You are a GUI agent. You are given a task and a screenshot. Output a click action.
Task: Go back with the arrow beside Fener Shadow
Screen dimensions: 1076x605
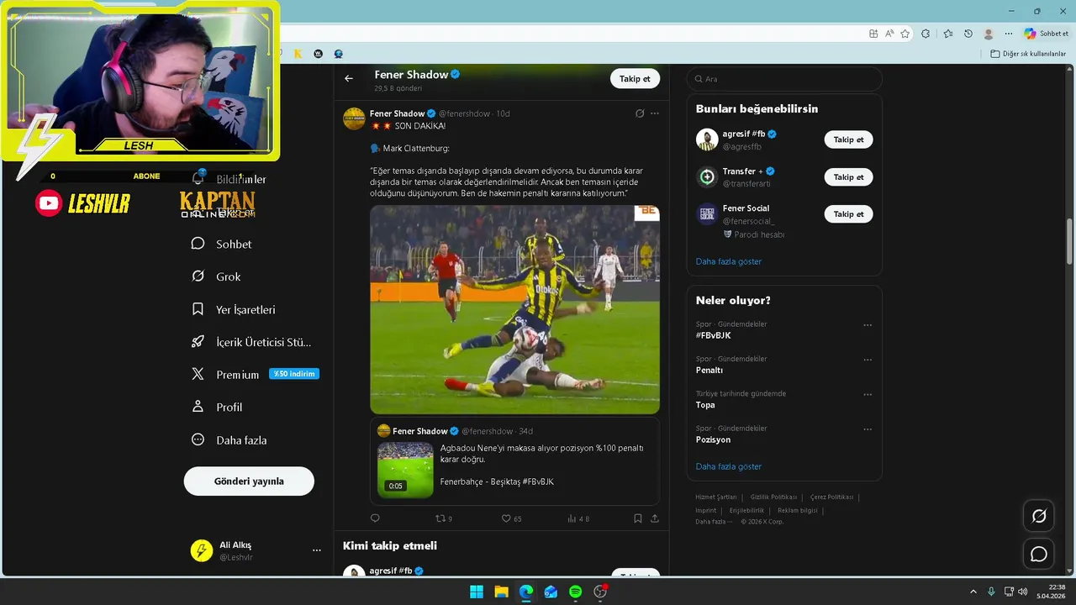coord(349,78)
